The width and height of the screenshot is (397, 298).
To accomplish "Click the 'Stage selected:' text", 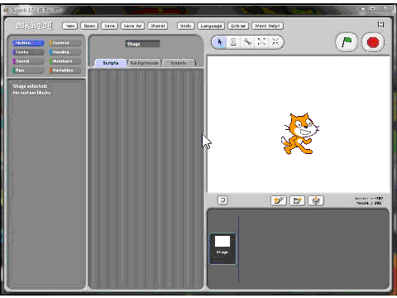I will 30,86.
